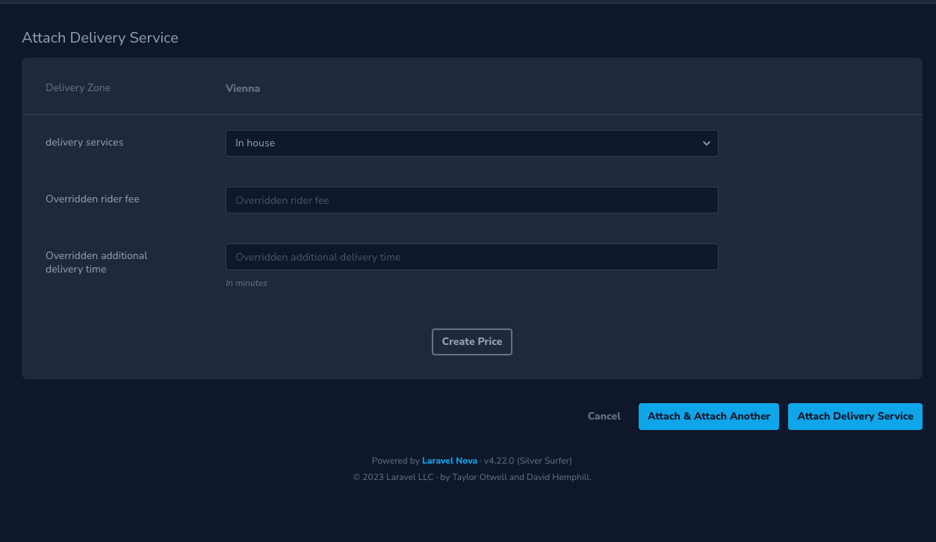This screenshot has width=936, height=542.
Task: Click the Powered by footer text
Action: [395, 461]
